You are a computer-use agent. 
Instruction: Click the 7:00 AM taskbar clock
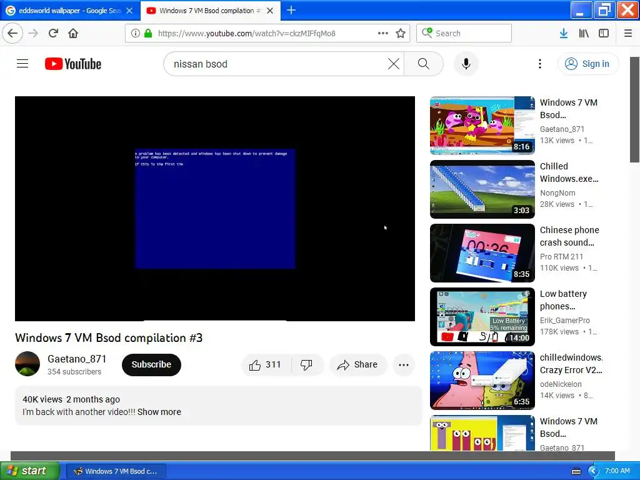[617, 471]
